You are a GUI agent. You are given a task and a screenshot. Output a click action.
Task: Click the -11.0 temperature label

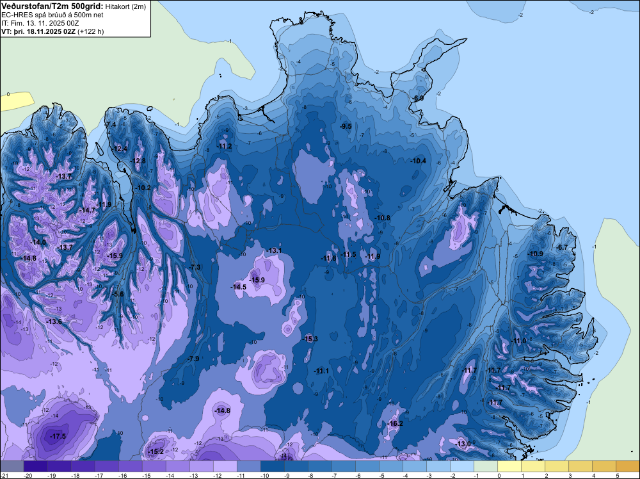[x=518, y=341]
